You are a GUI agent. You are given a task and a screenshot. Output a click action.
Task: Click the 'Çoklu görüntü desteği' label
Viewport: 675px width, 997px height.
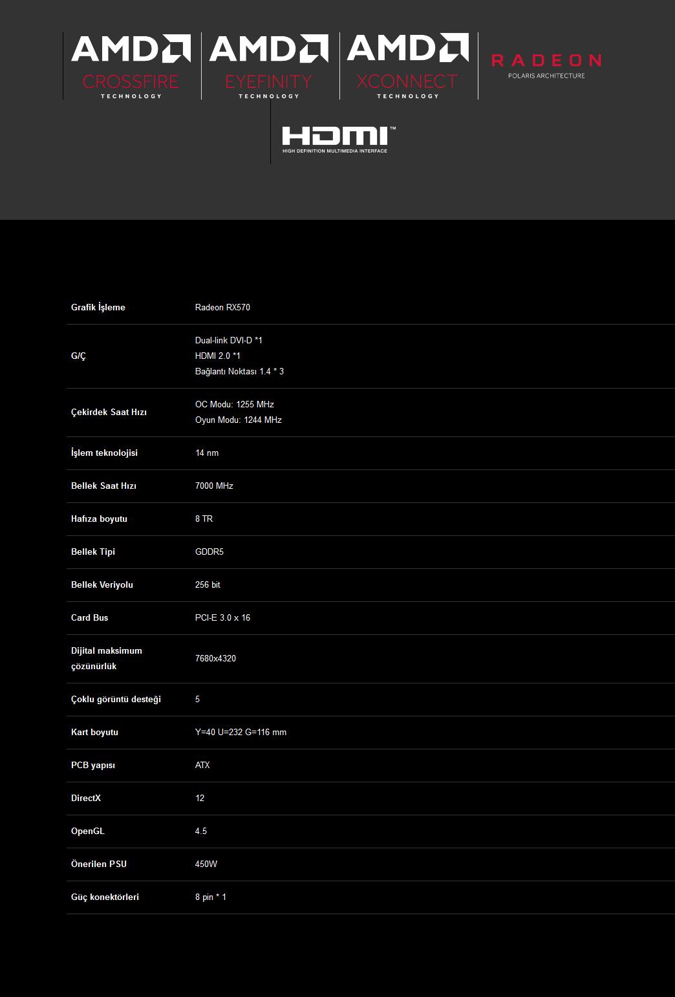click(116, 699)
